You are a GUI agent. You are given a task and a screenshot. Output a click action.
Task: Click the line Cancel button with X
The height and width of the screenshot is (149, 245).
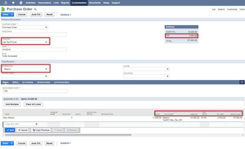[x=23, y=130]
